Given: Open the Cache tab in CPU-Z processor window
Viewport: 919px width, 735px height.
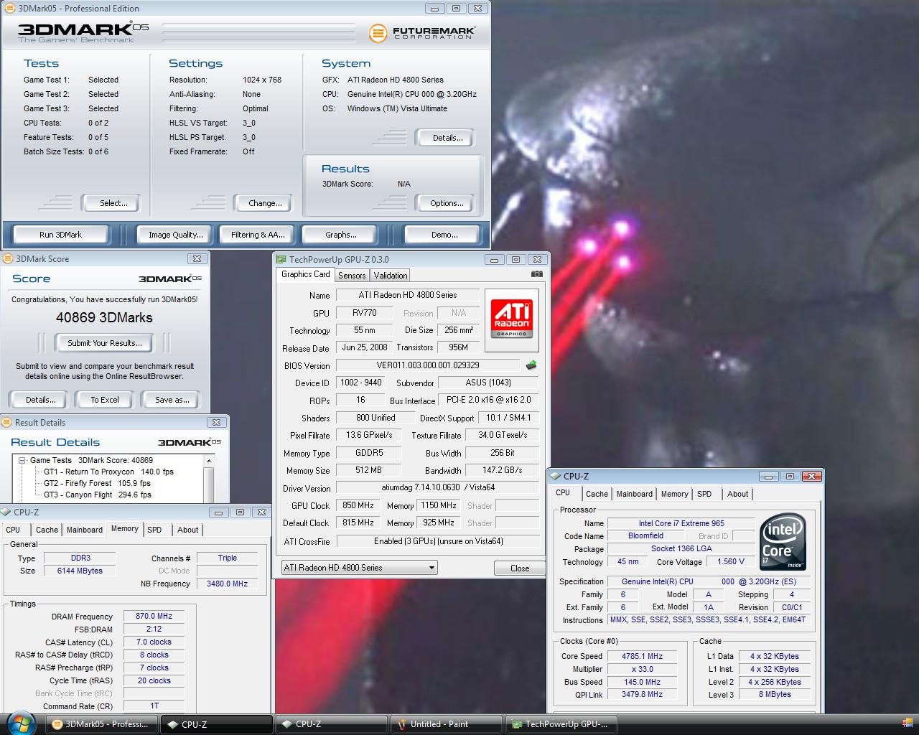Looking at the screenshot, I should pyautogui.click(x=597, y=494).
